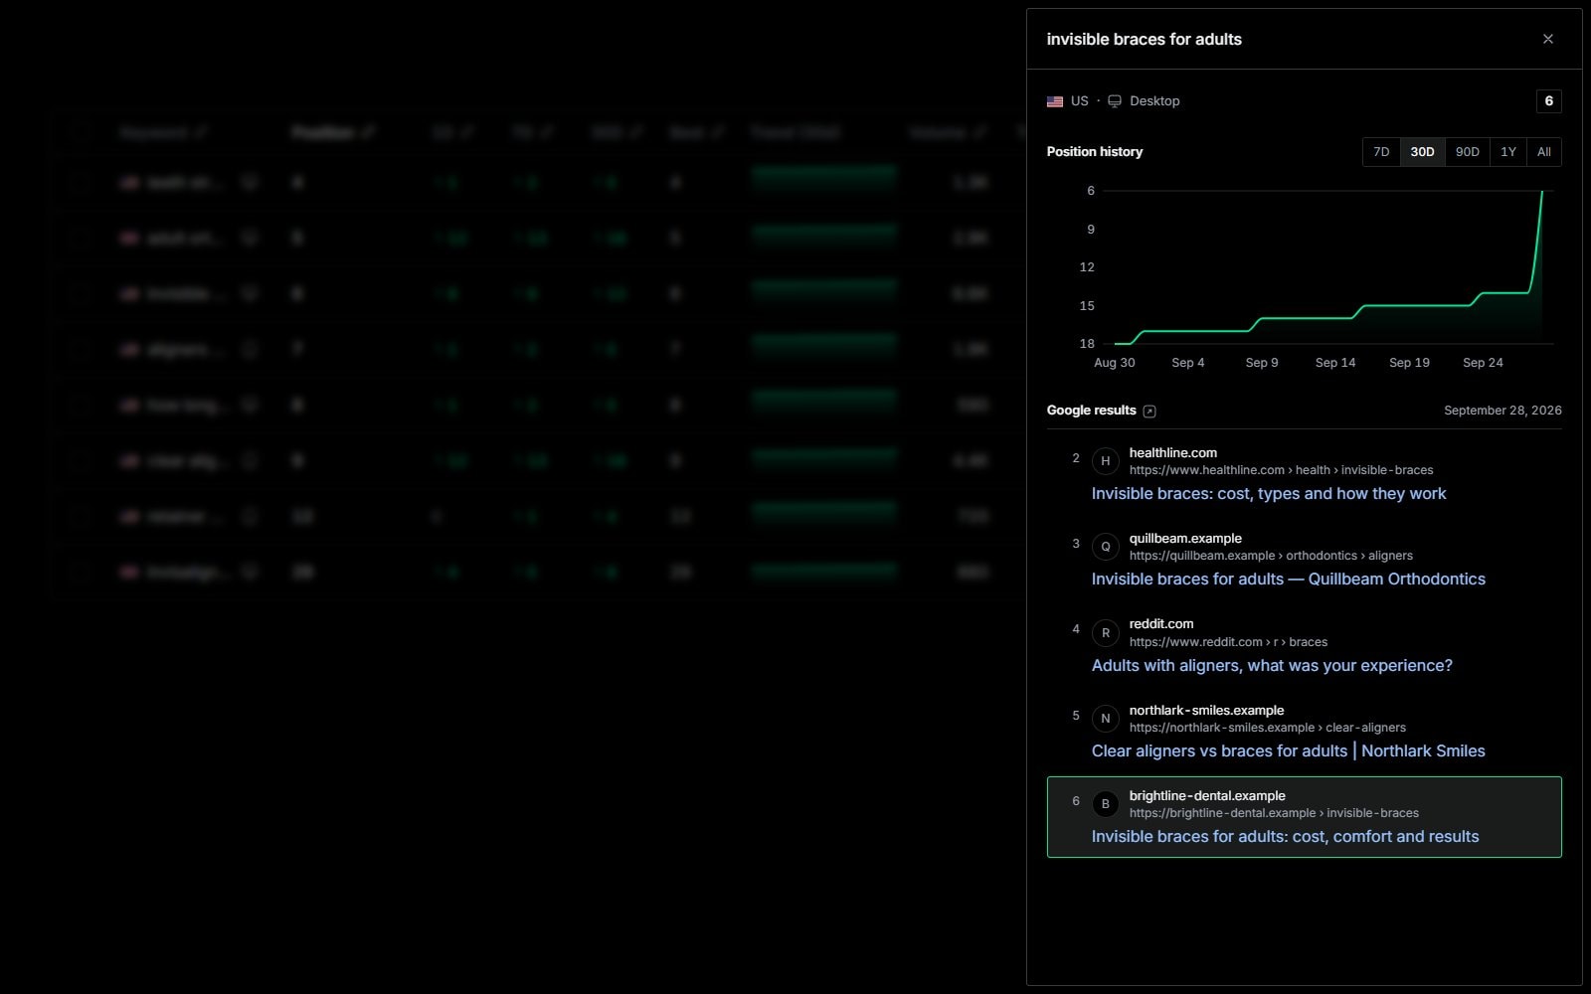Select the 90D range tab

click(x=1467, y=152)
